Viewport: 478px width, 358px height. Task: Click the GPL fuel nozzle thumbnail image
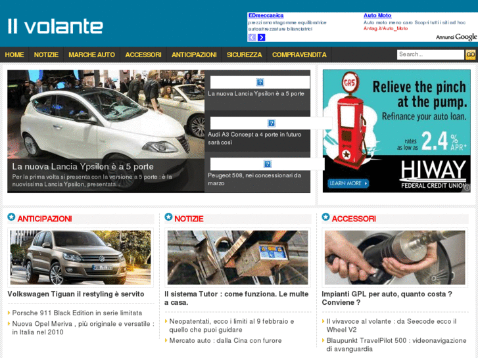coord(395,257)
